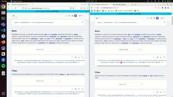Toggle full code for Basic example, right window
173x97 pixels.
(154, 57)
